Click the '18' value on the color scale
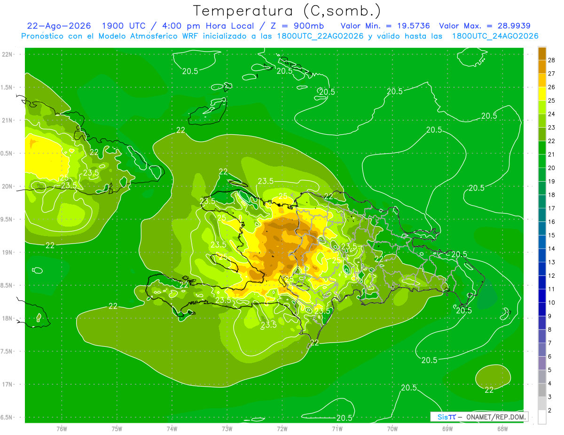564x435 pixels. (551, 195)
